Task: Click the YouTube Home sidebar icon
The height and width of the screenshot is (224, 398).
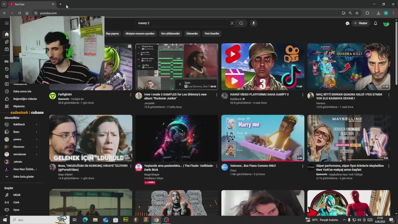Action: 7,34
